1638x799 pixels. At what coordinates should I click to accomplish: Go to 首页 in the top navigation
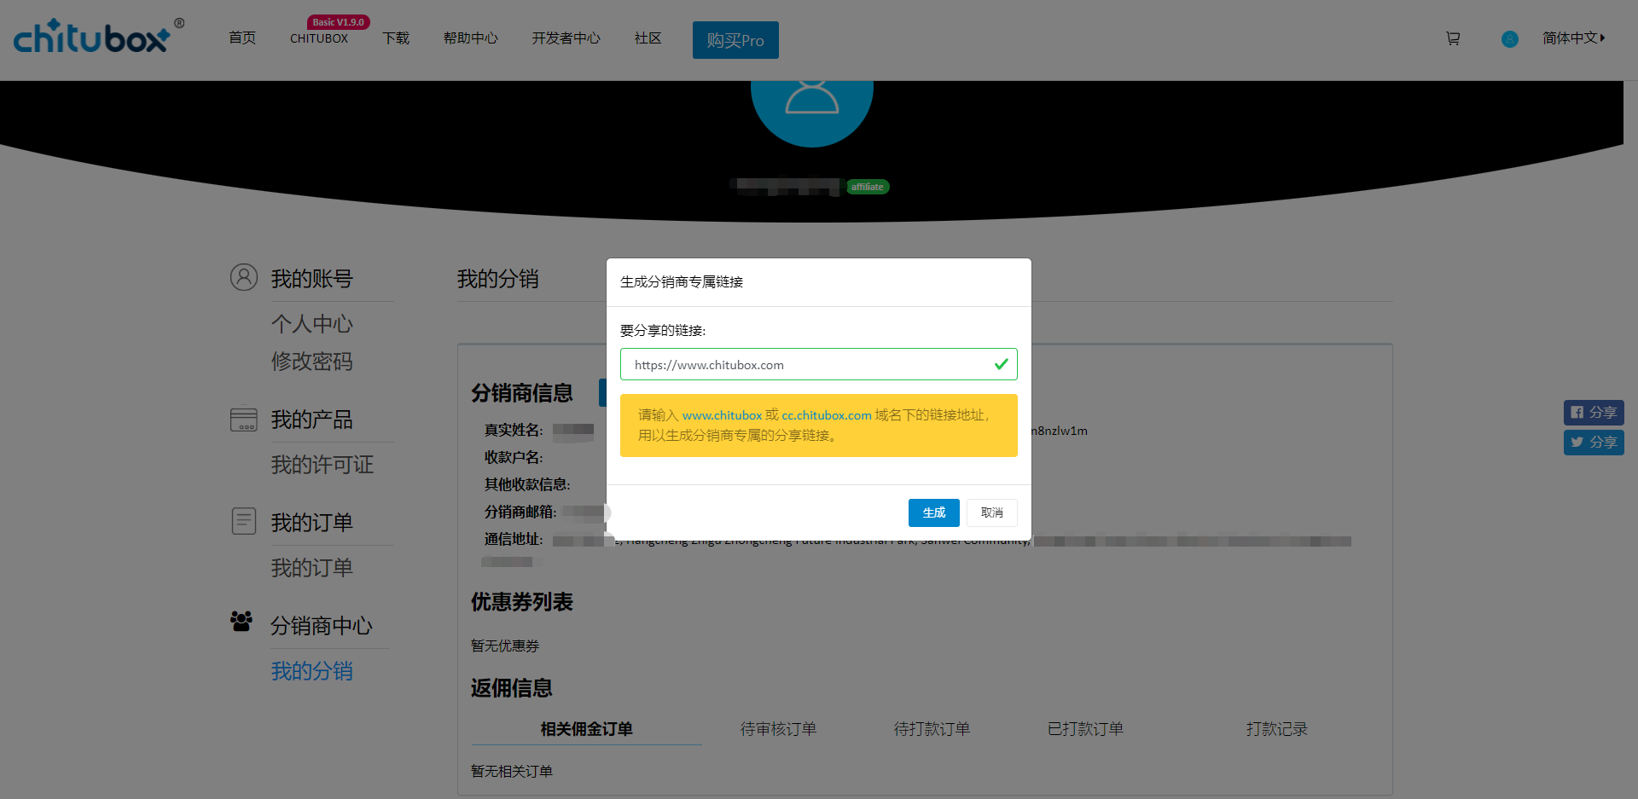click(242, 38)
